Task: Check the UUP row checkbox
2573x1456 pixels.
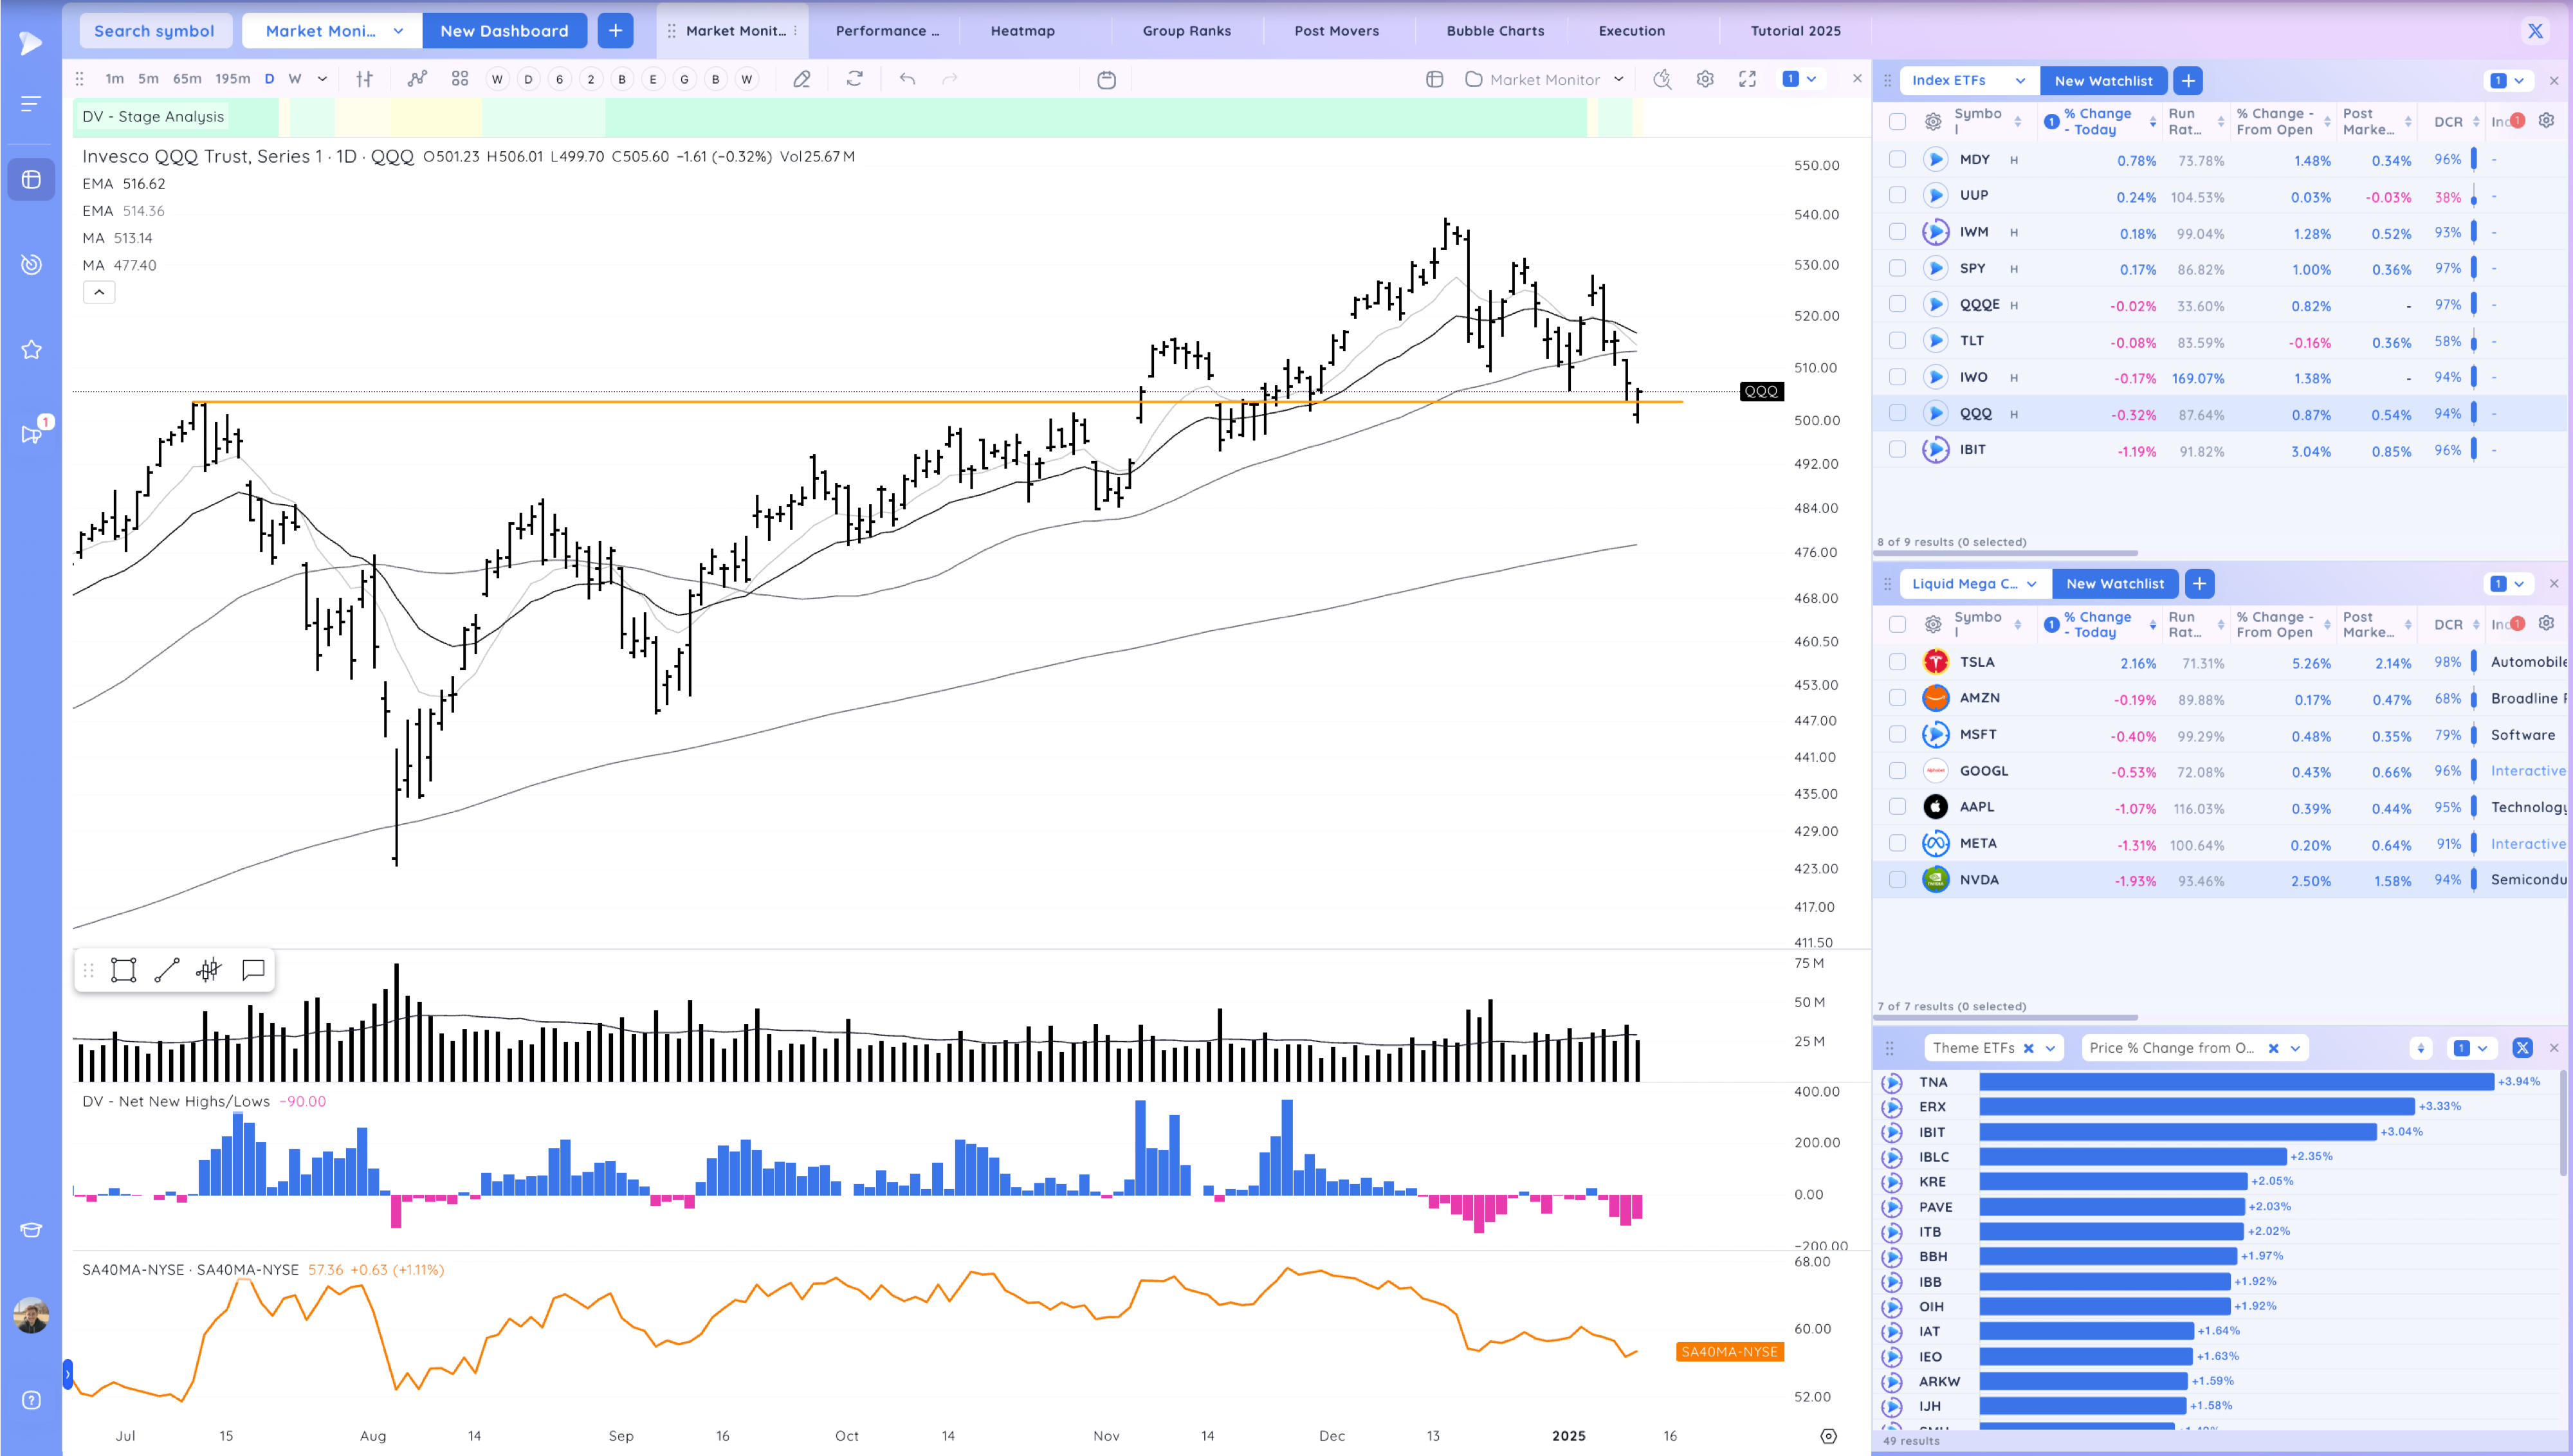Action: (x=1897, y=196)
